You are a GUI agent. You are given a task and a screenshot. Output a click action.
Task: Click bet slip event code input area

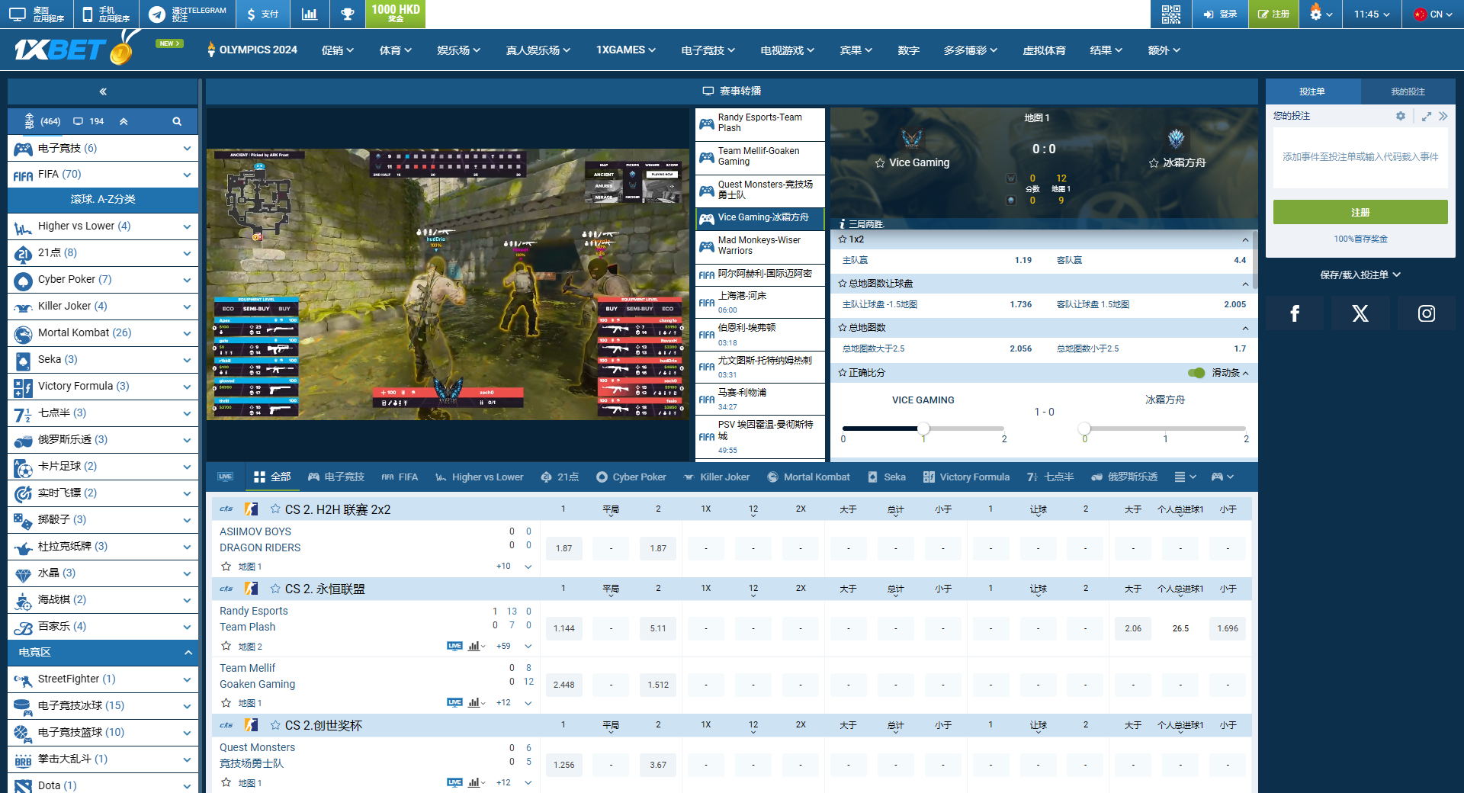tap(1360, 157)
